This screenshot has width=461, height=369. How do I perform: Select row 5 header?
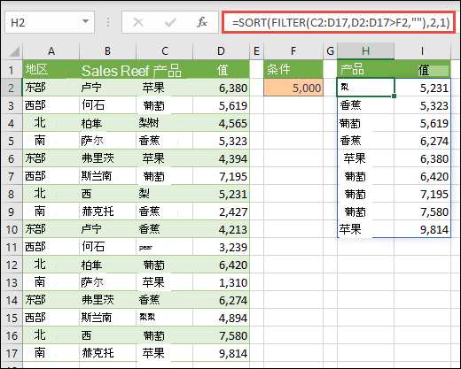pyautogui.click(x=12, y=141)
